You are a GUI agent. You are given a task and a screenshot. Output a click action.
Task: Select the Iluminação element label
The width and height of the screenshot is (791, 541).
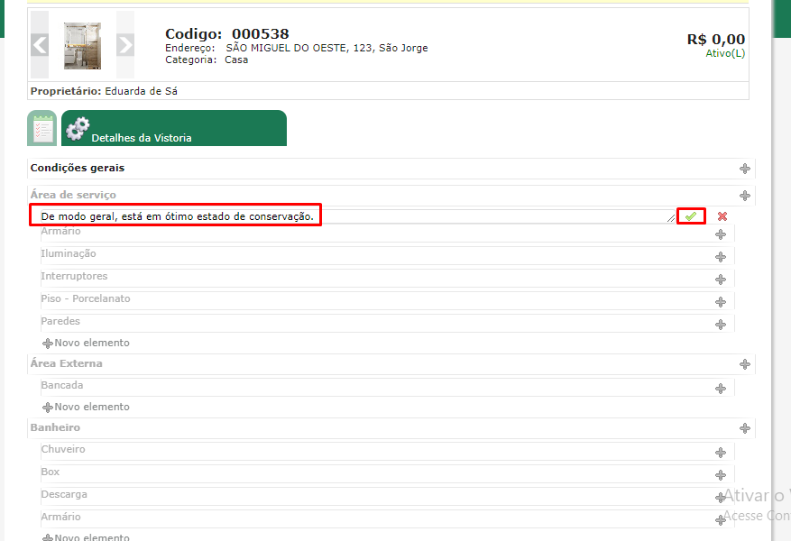(x=69, y=253)
